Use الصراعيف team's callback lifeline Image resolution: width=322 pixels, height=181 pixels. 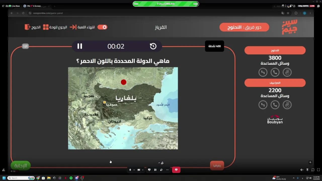(263, 105)
